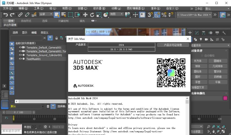Open the project path dropdown

coord(194,15)
